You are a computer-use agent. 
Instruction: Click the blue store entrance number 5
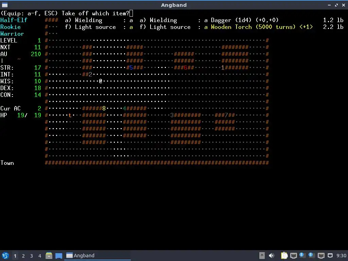131,68
